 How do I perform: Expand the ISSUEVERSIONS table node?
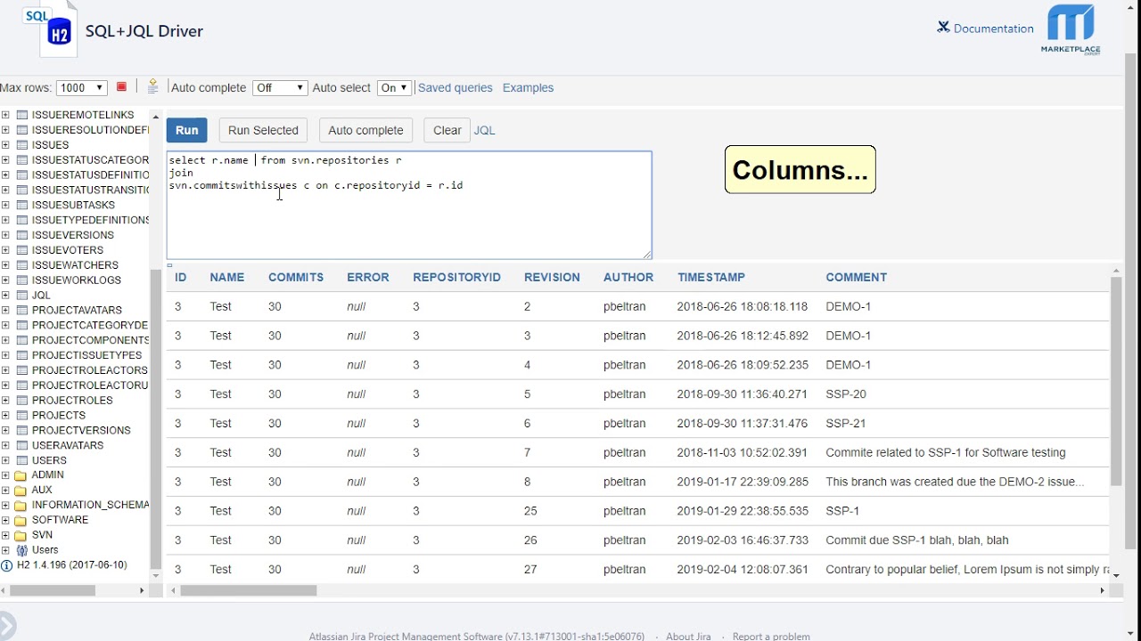click(x=5, y=235)
